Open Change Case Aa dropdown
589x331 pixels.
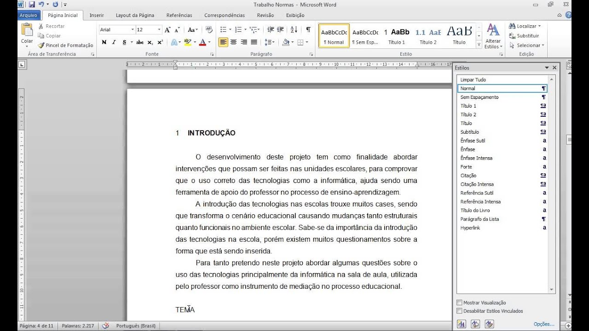tap(193, 30)
